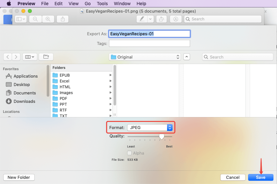Click the new folder icon in toolbar
The width and height of the screenshot is (277, 184).
click(x=46, y=57)
